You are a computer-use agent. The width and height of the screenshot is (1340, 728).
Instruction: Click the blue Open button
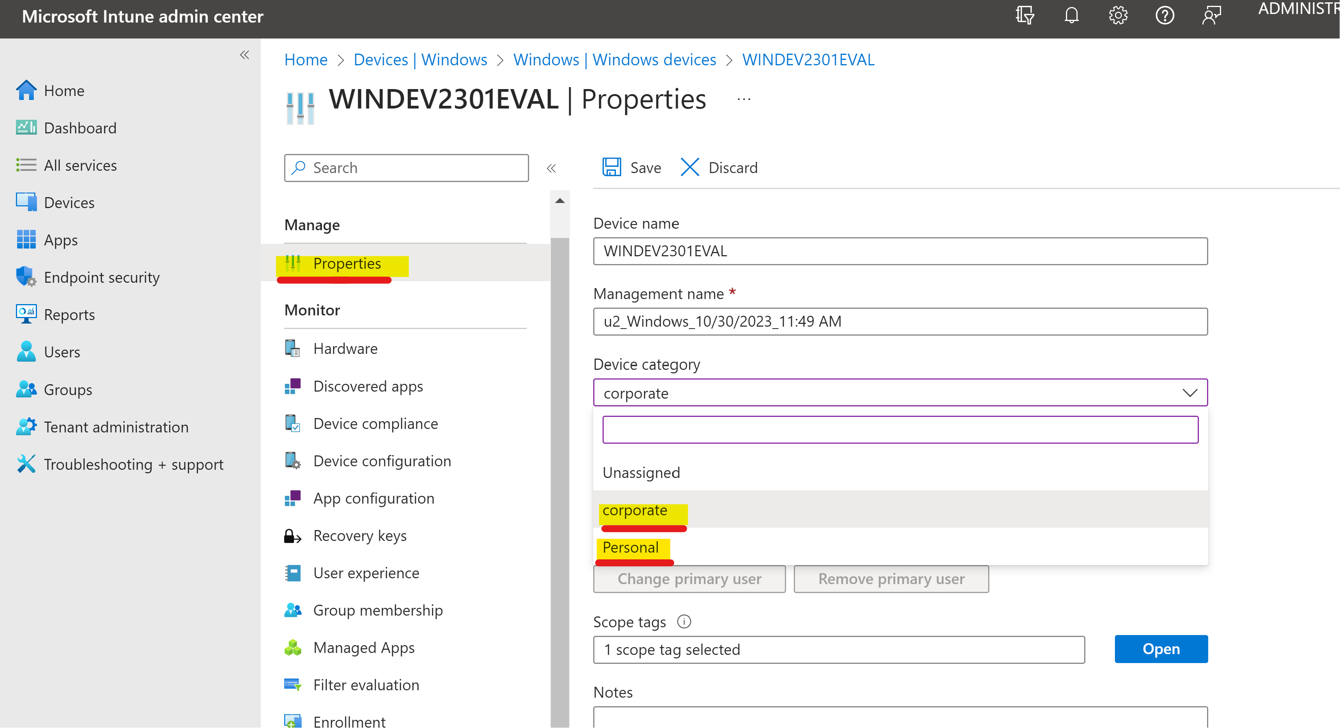[x=1161, y=649]
